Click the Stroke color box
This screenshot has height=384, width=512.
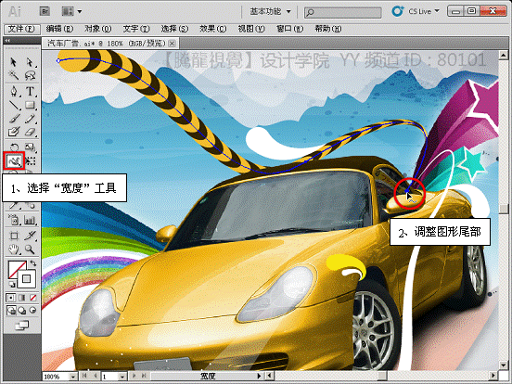pos(27,279)
